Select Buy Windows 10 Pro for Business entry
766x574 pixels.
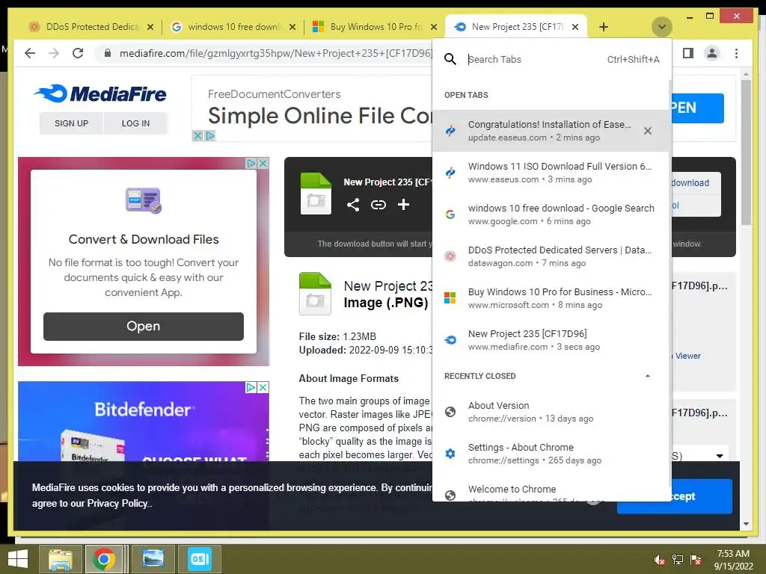point(551,298)
